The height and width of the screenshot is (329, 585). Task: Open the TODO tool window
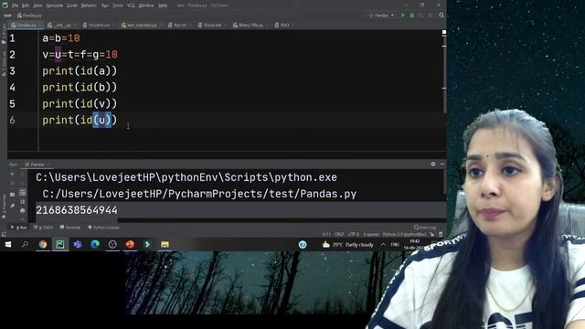43,228
